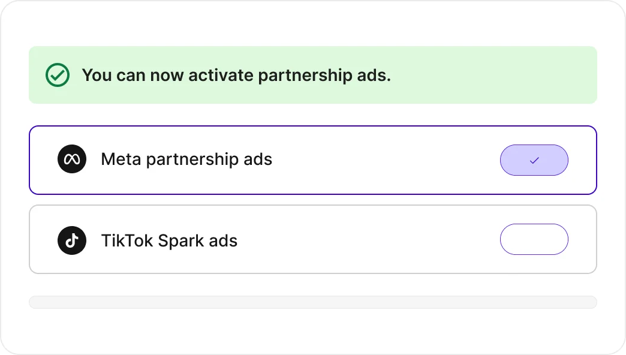This screenshot has height=355, width=626.
Task: Turn off the filled lavender switch
Action: point(534,160)
